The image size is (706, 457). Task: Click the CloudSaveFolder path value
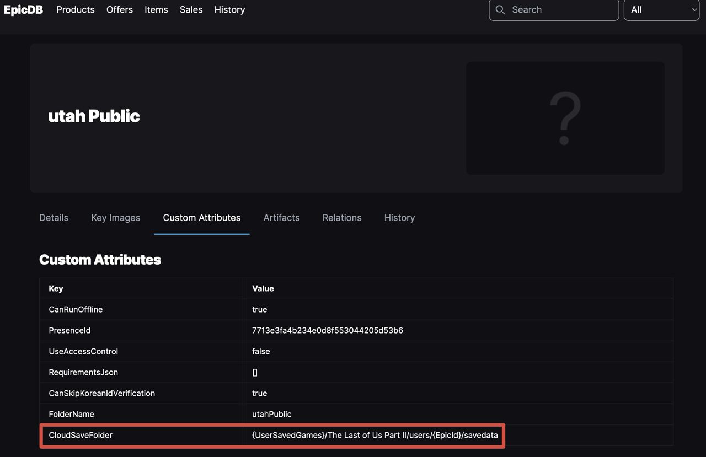coord(375,435)
